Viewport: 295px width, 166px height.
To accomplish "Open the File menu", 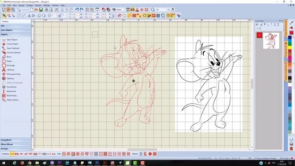I will (4, 6).
